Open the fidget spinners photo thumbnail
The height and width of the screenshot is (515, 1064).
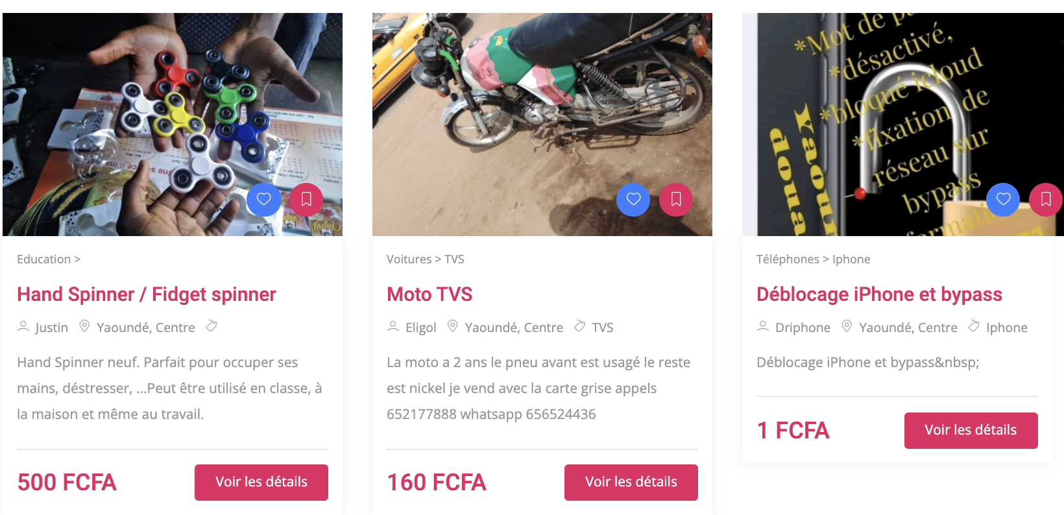[173, 125]
